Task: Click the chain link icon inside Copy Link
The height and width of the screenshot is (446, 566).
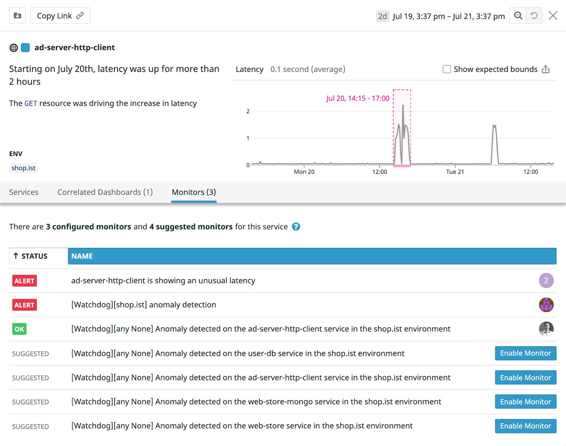Action: tap(80, 15)
